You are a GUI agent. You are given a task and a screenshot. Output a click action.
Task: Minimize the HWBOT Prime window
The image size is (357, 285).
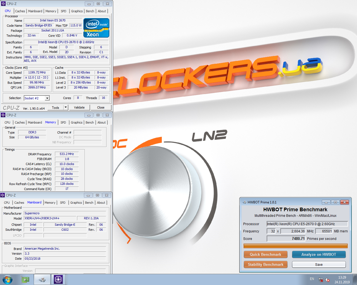pyautogui.click(x=326, y=202)
